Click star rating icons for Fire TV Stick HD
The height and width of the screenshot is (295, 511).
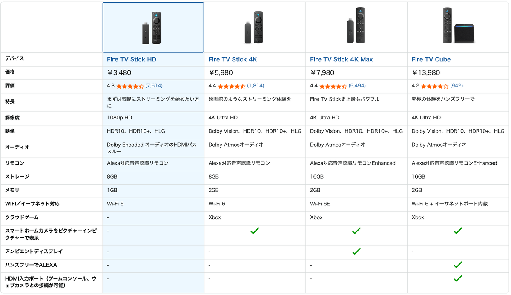click(130, 86)
